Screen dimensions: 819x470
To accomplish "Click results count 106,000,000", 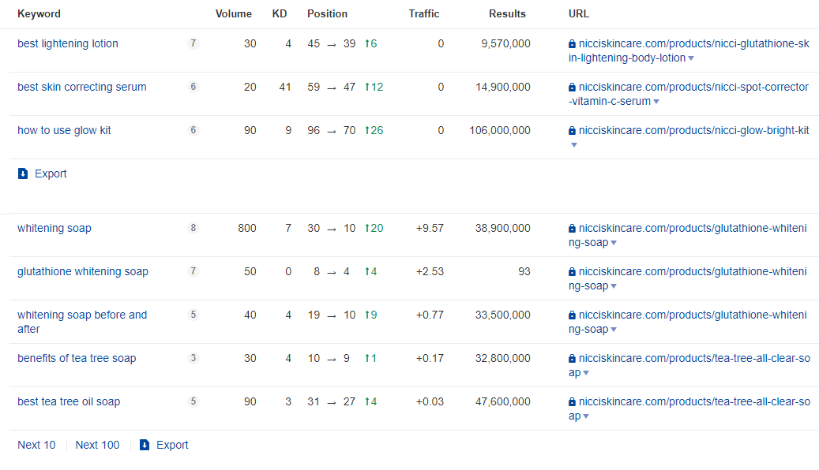I will tap(500, 130).
